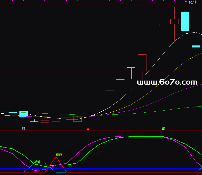
Task: Select the square red hollow candle mid-rally
Action: pos(153,44)
